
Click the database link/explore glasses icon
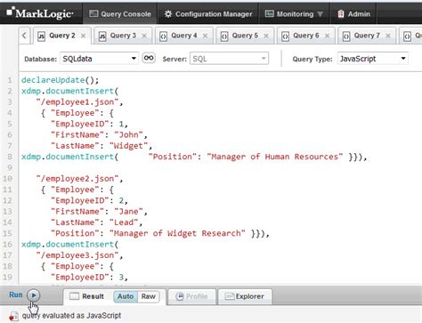149,58
